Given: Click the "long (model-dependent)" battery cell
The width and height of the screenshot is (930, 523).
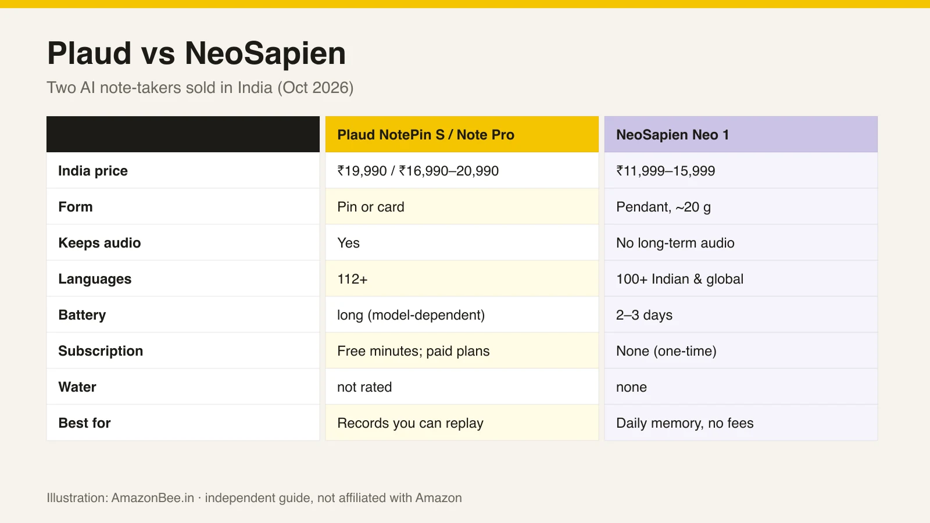Looking at the screenshot, I should (462, 315).
